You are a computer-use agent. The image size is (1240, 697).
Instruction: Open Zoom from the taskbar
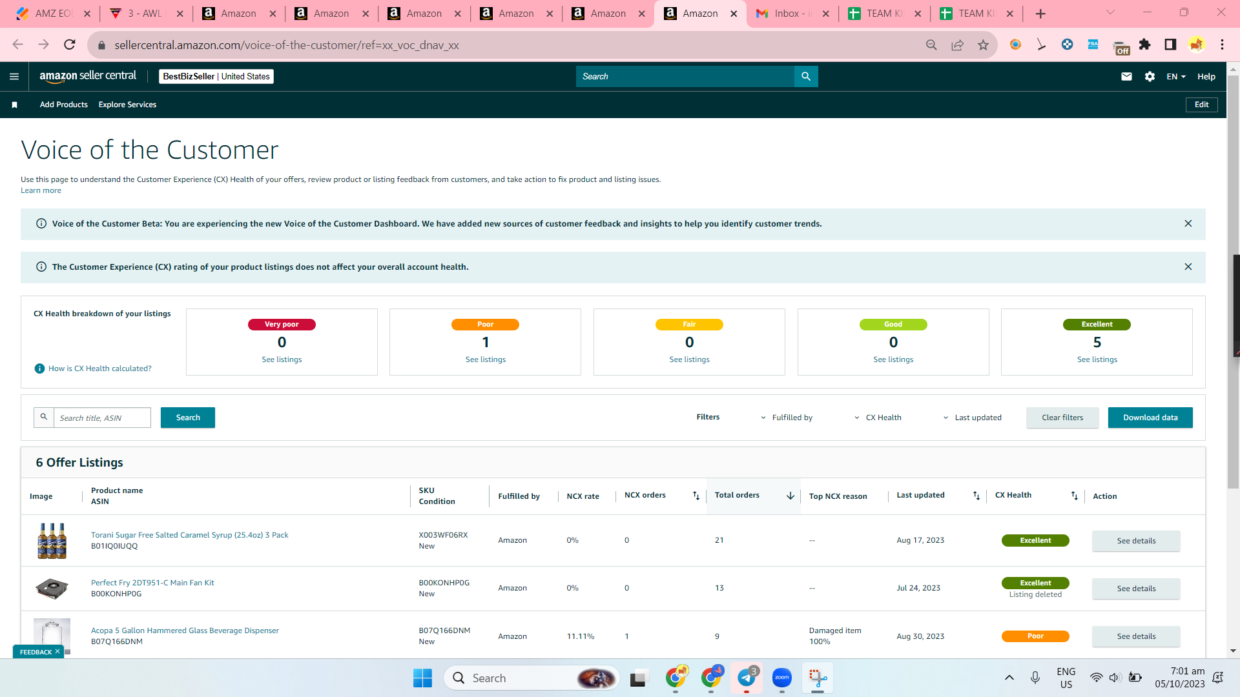782,678
